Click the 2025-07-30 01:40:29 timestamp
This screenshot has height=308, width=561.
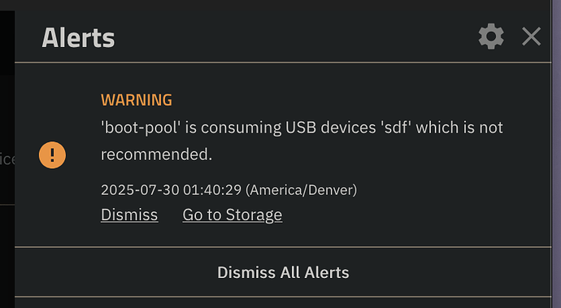click(171, 190)
